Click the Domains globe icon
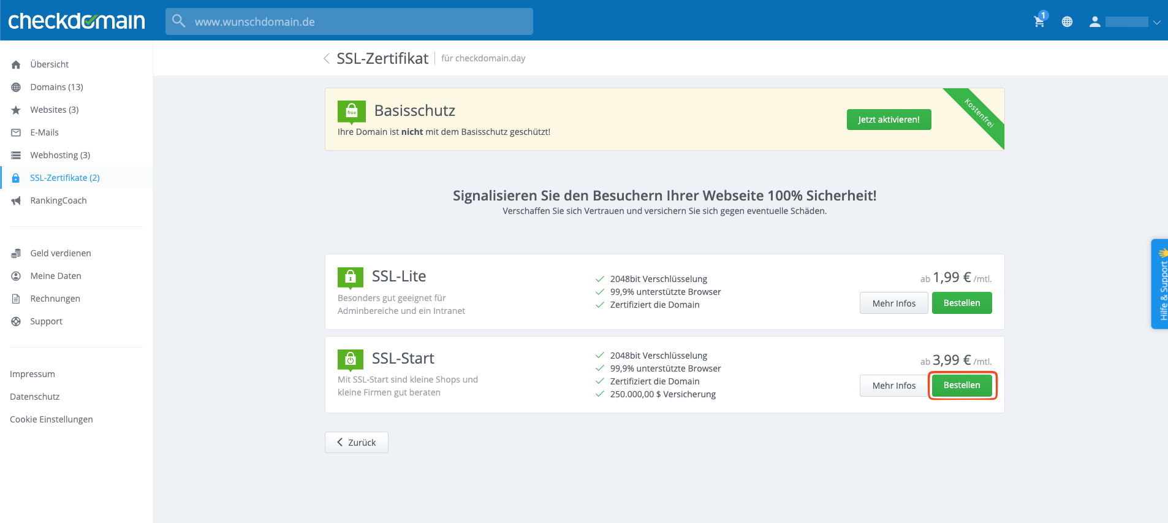This screenshot has width=1168, height=523. 16,87
